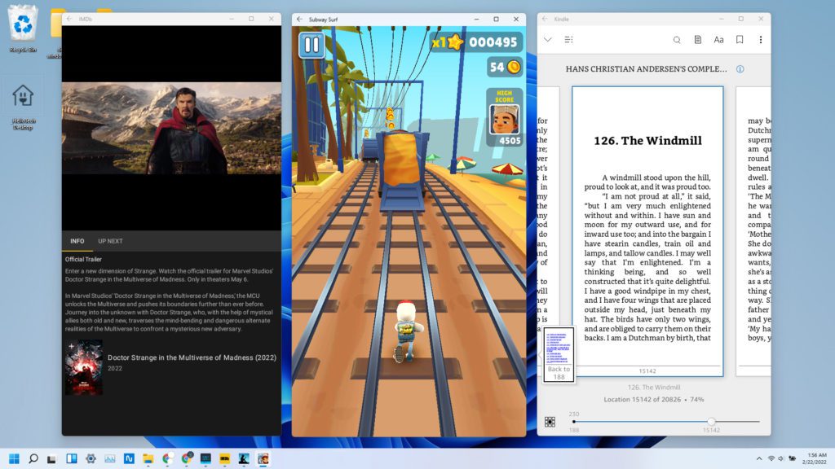Open Kindle table of contents icon
Viewport: 835px width, 469px height.
(x=568, y=39)
